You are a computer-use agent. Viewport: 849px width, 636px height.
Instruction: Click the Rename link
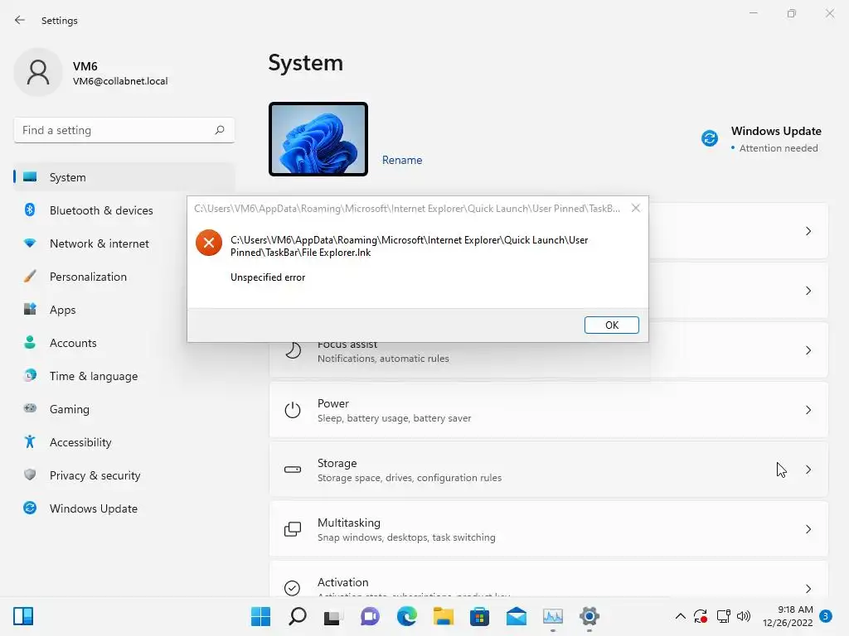click(402, 160)
